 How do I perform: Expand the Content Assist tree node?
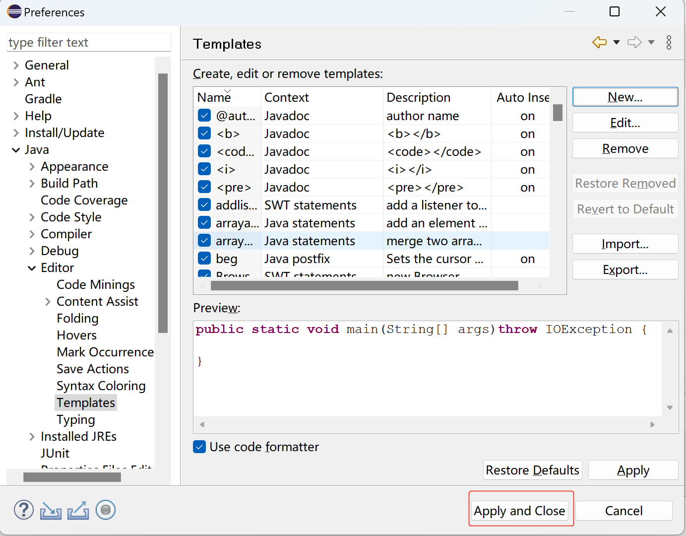(48, 302)
